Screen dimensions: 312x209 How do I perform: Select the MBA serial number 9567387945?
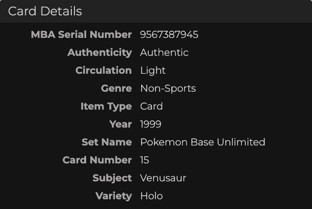click(x=169, y=35)
